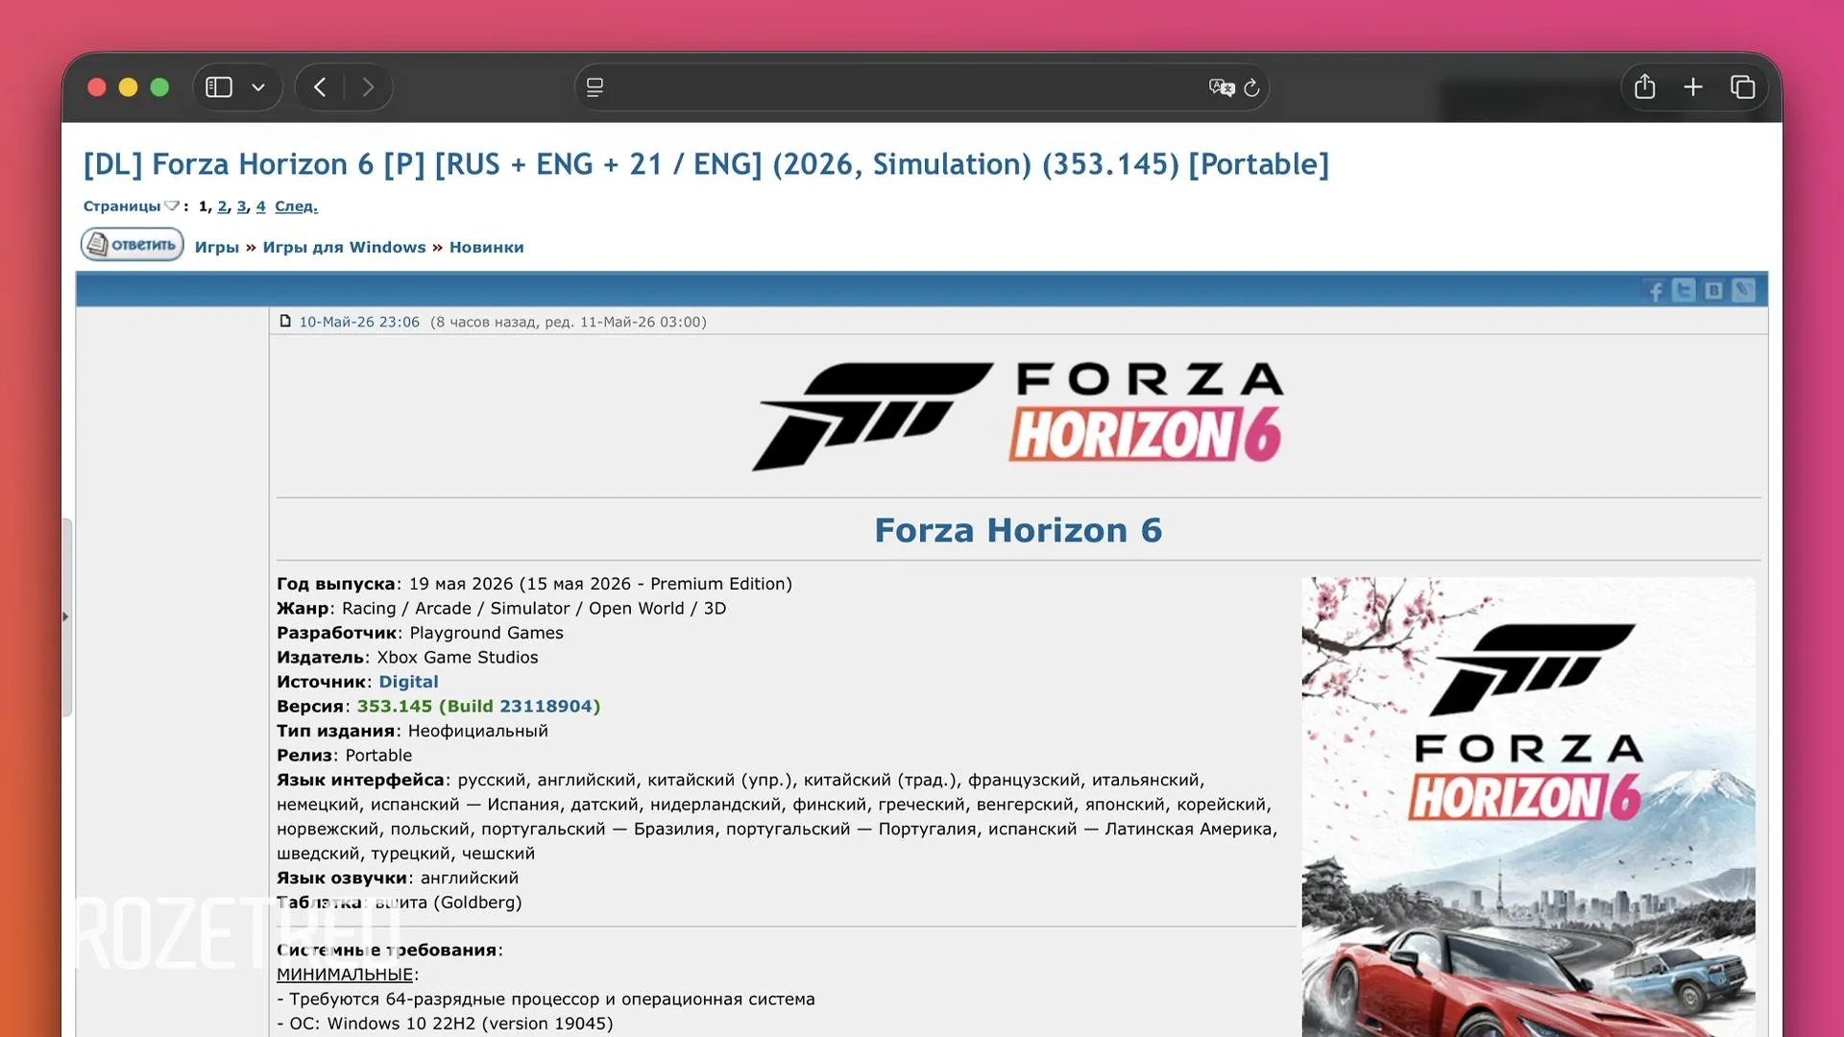
Task: Open the Forza Horizon 6 topic title link
Action: (706, 164)
